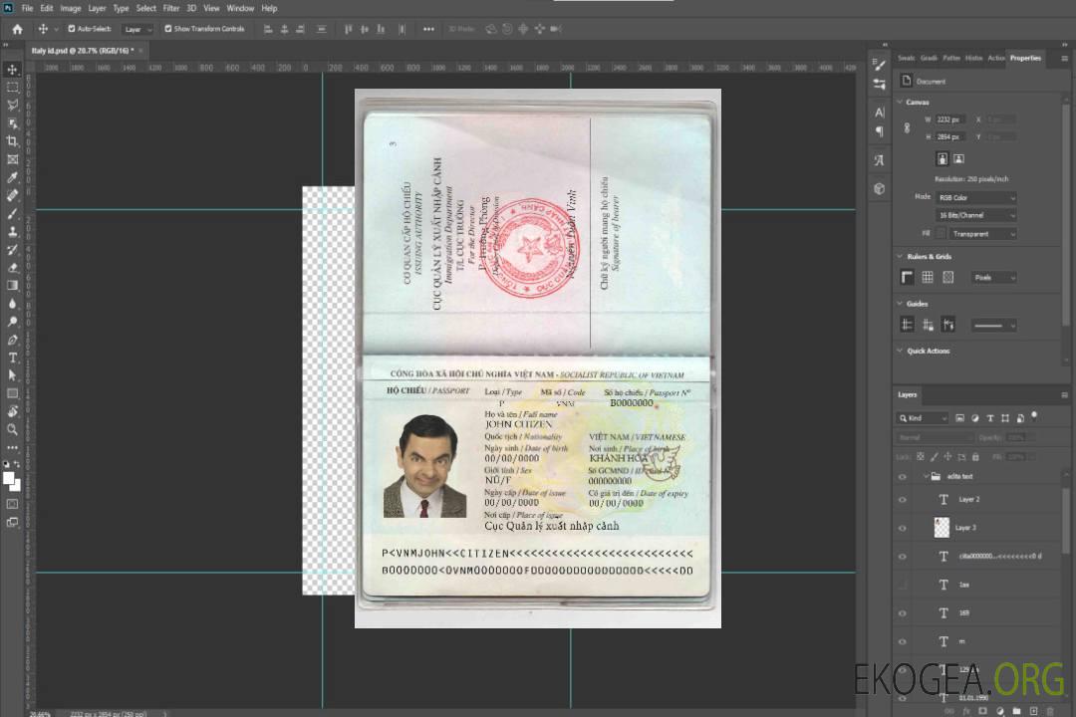This screenshot has width=1076, height=717.
Task: Select the Rectangular Marquee tool
Action: (12, 88)
